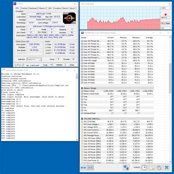
Task: Open the Fit y dropdown on graph
Action: pyautogui.click(x=163, y=23)
